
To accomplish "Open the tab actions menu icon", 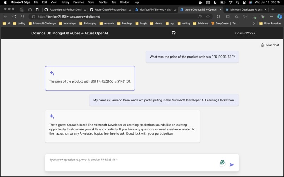I will coord(37,9).
